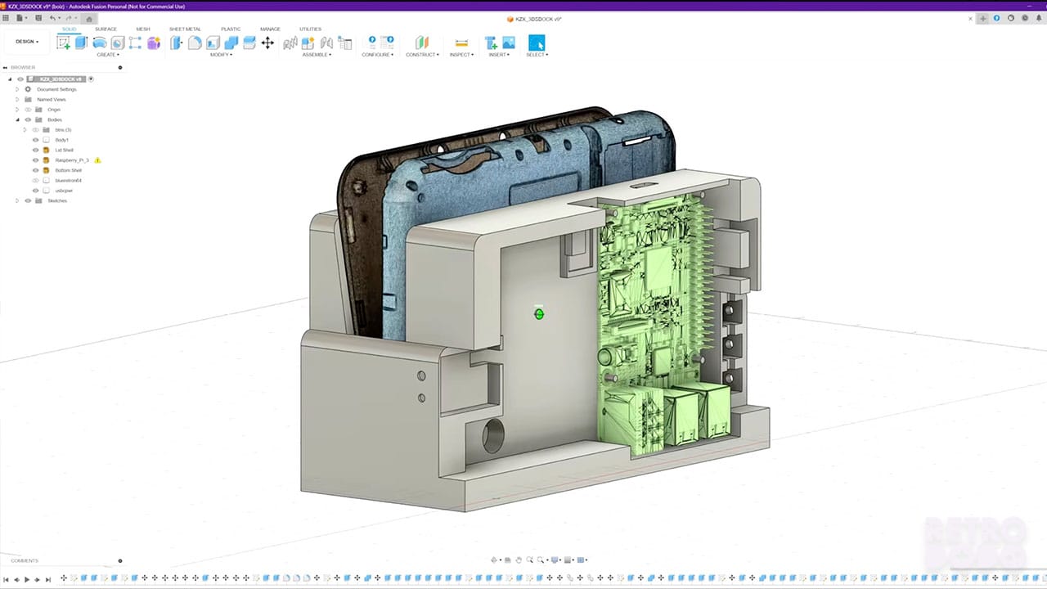Select the Move/Copy tool
This screenshot has width=1047, height=589.
(x=267, y=43)
